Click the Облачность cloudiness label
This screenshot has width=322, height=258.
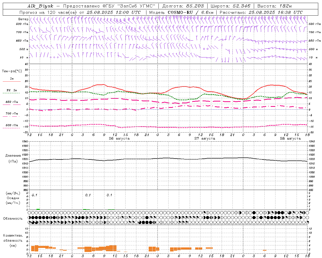tap(13, 218)
